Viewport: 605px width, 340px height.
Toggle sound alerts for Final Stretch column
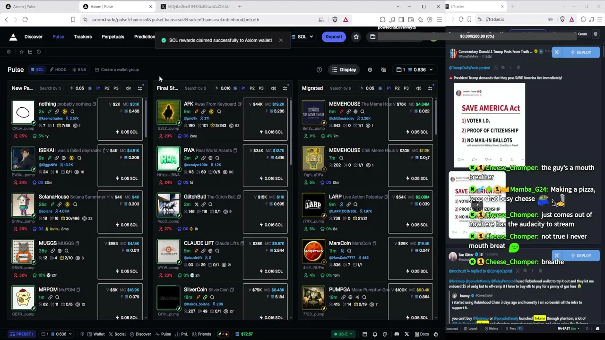tap(273, 88)
